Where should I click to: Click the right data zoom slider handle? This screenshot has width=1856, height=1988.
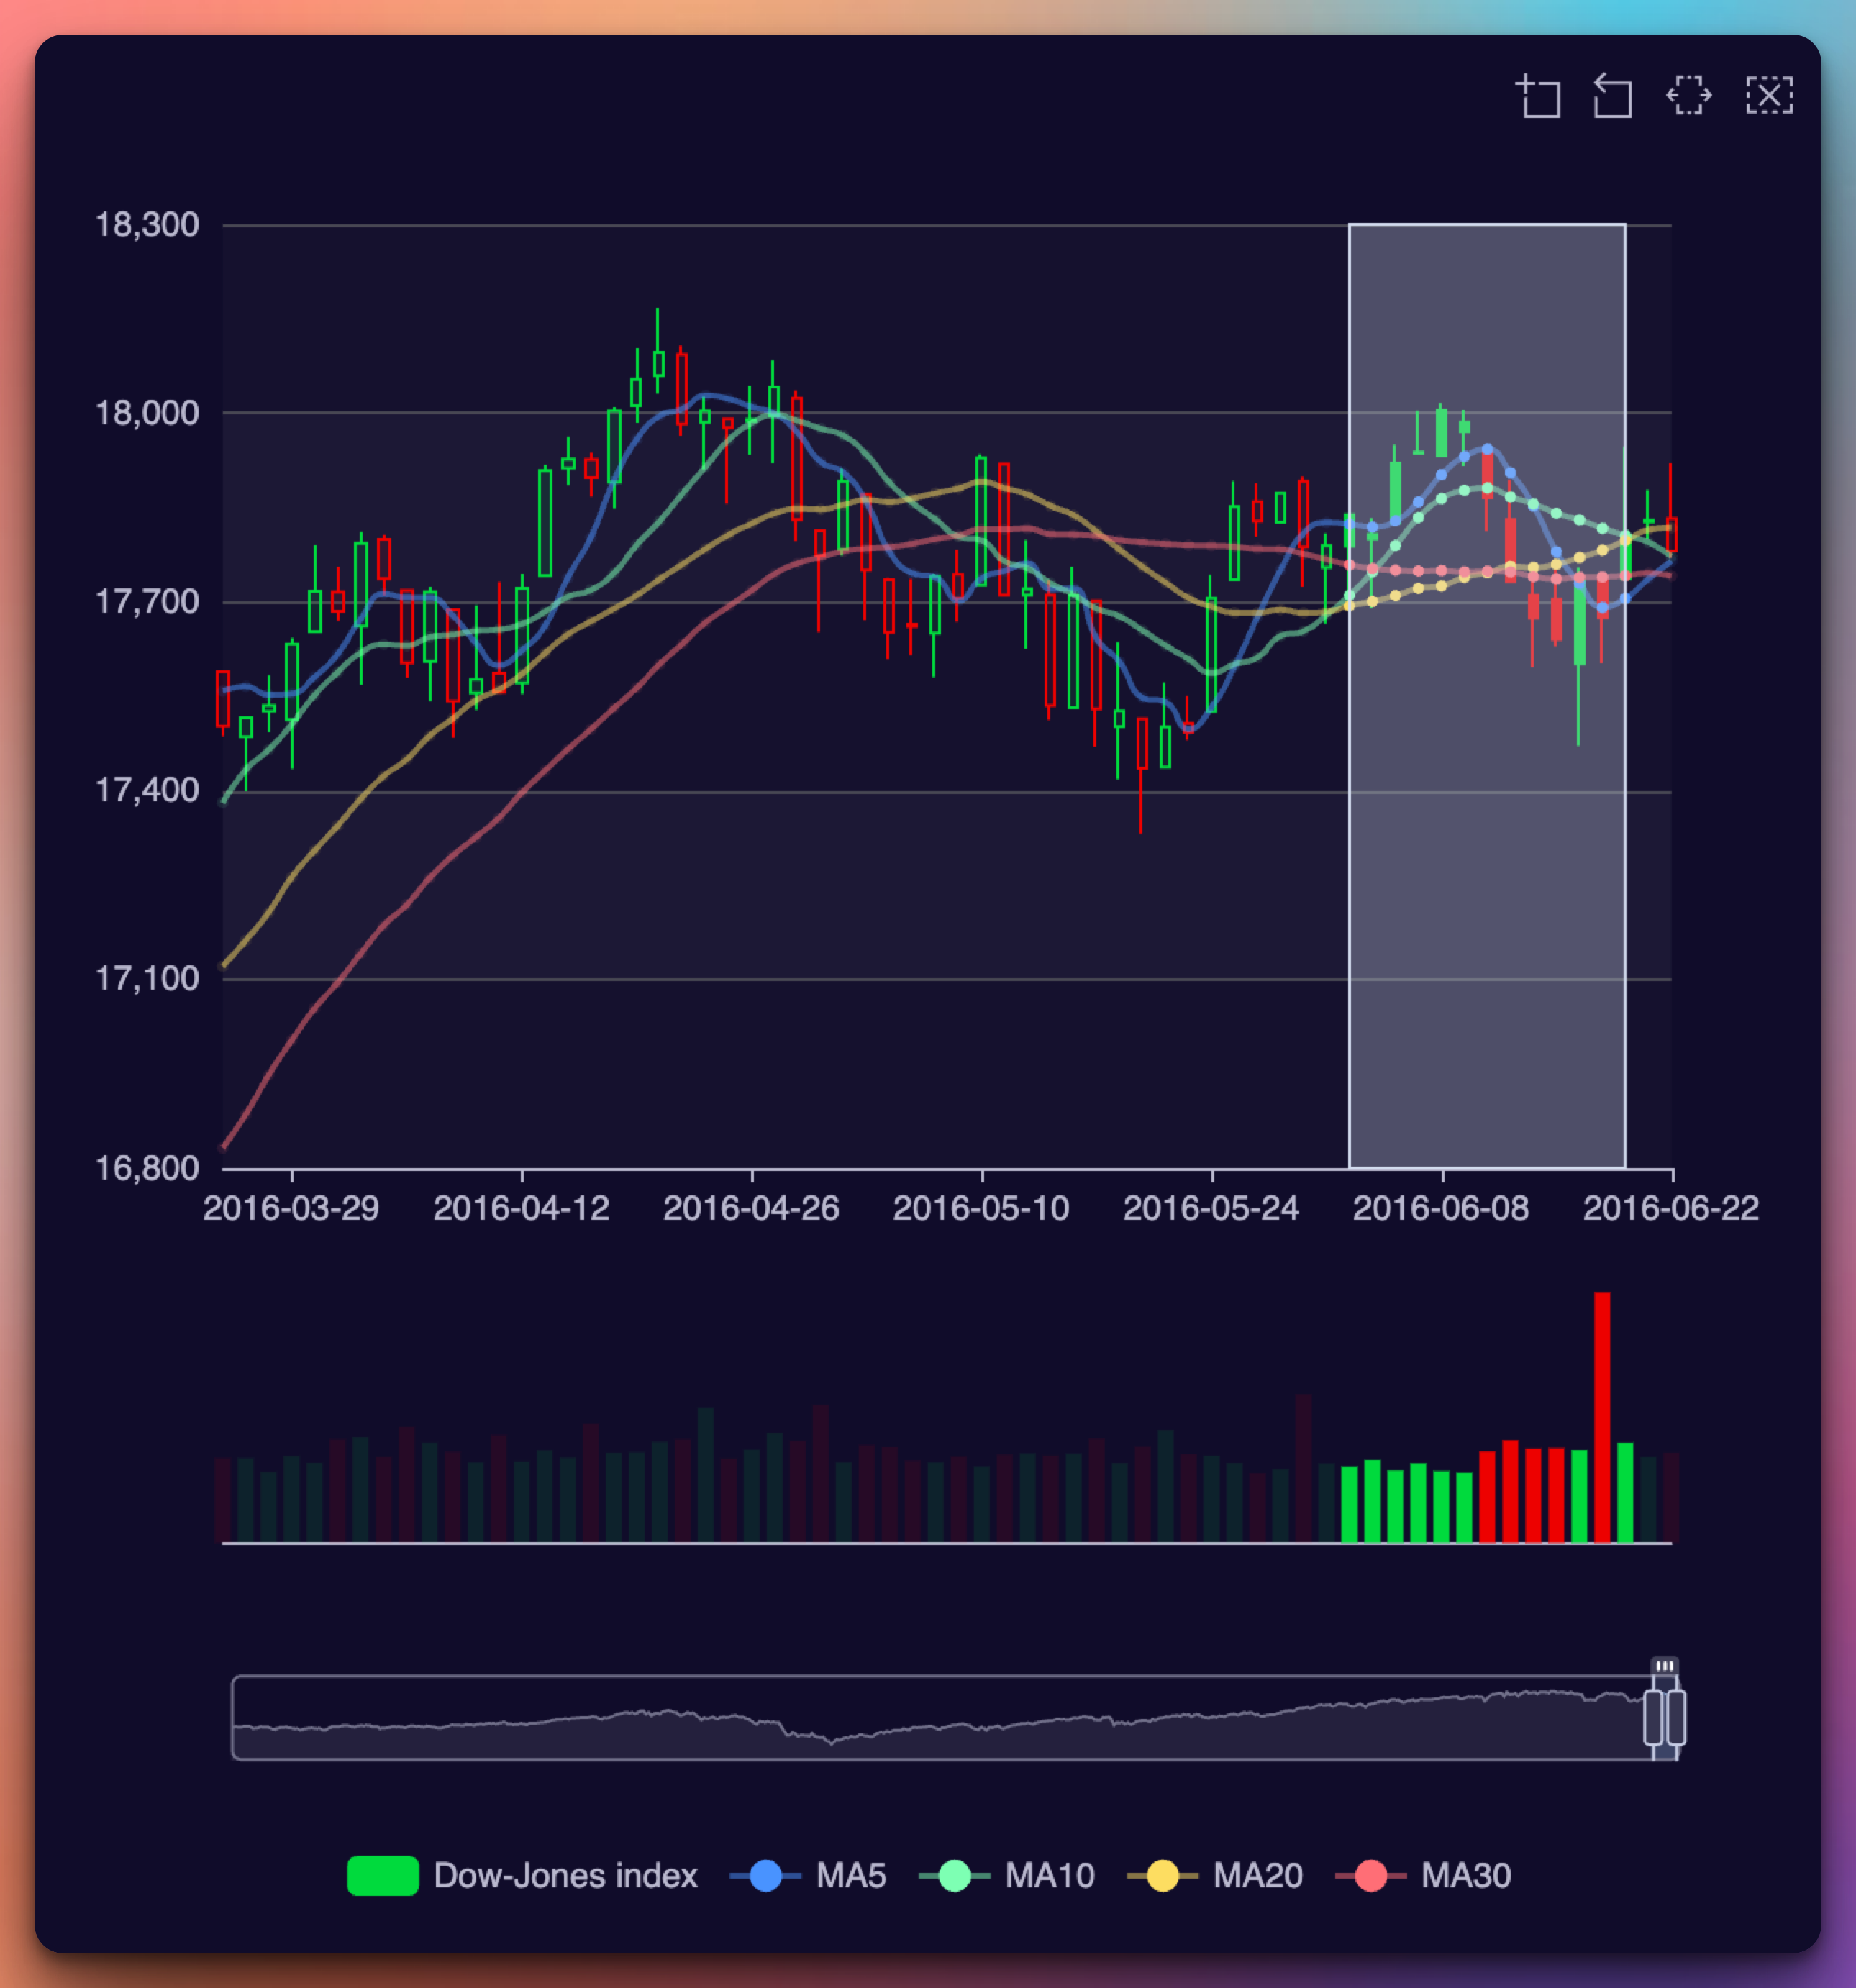pyautogui.click(x=1677, y=1718)
